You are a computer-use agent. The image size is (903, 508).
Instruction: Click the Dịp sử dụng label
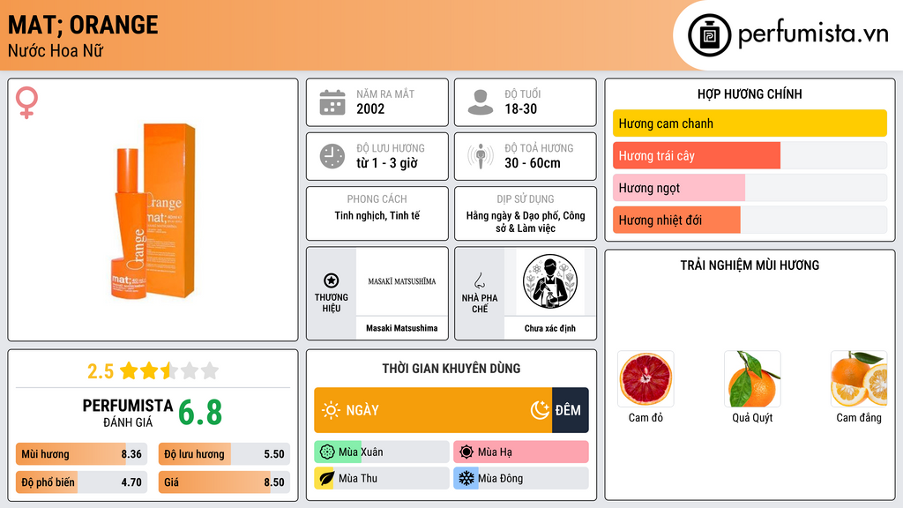point(526,198)
